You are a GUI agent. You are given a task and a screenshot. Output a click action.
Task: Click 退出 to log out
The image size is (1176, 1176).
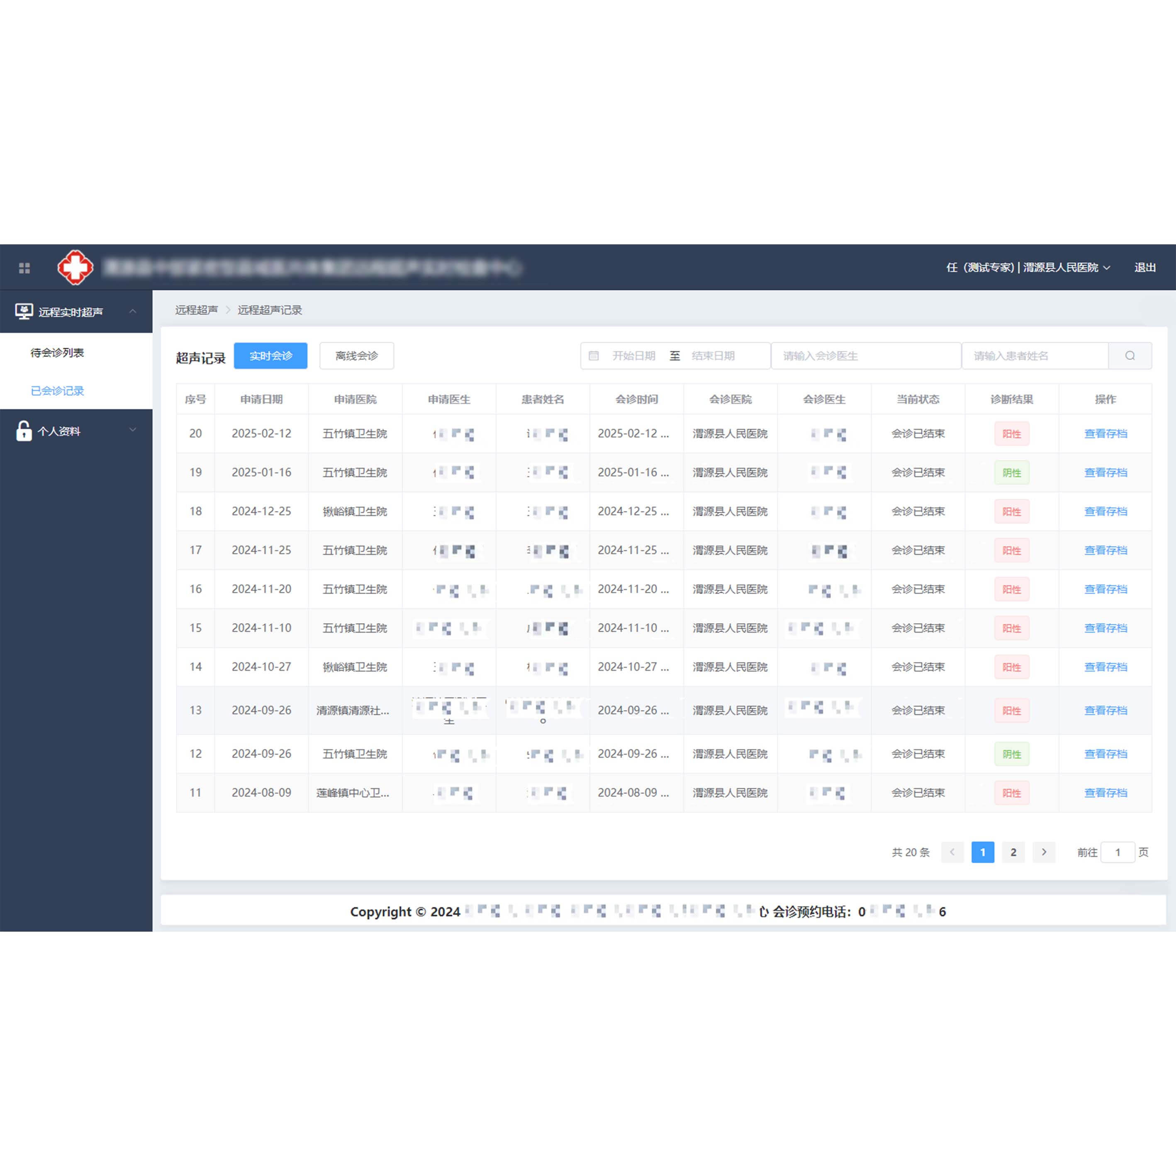coord(1144,267)
